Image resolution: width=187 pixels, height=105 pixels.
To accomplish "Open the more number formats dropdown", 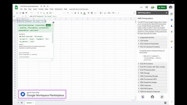I will [51, 13].
